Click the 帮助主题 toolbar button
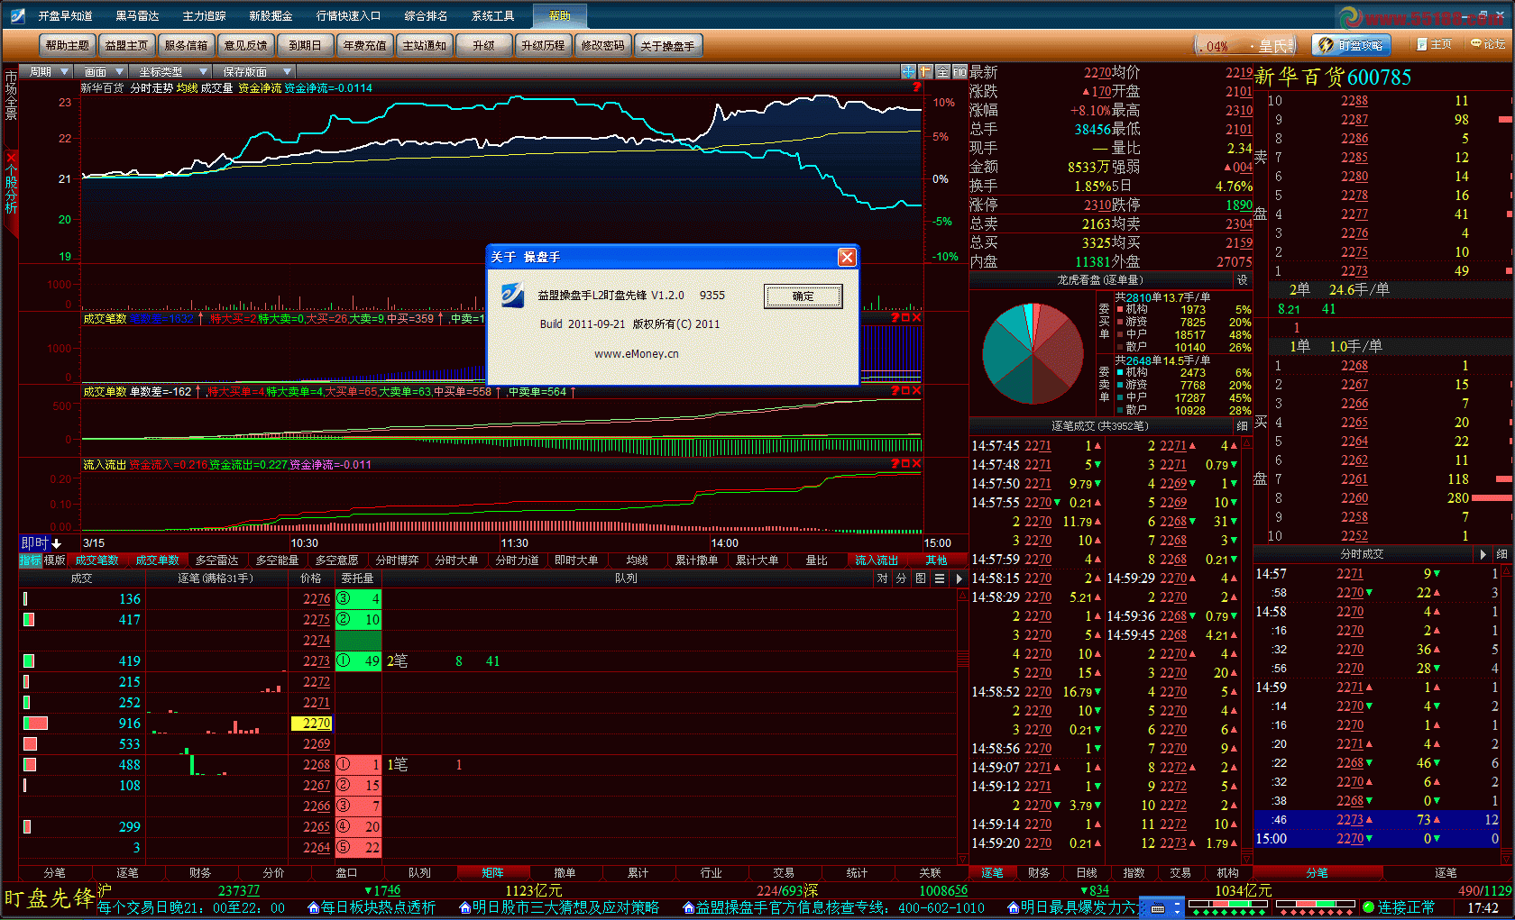This screenshot has height=920, width=1515. click(x=68, y=45)
